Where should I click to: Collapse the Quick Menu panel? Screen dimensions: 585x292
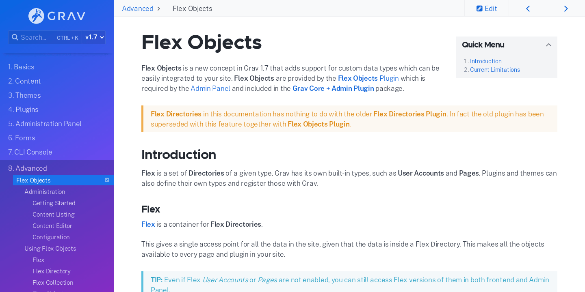548,45
